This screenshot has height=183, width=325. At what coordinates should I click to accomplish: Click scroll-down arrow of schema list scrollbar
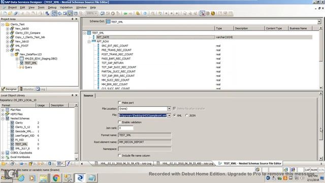click(321, 88)
